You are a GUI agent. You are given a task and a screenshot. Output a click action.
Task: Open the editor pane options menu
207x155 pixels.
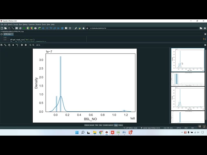[x=205, y=34]
